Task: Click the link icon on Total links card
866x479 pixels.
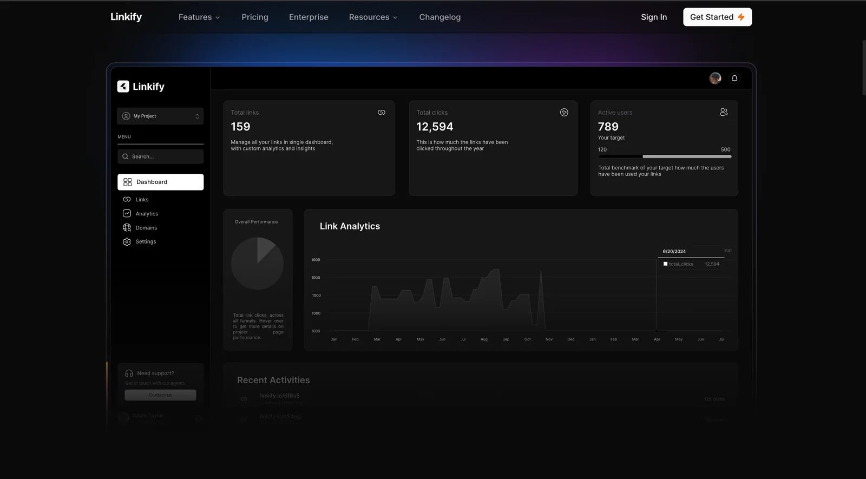Action: click(x=382, y=113)
